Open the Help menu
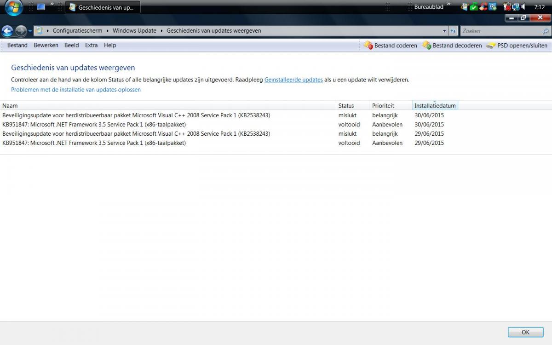552x345 pixels. [x=110, y=45]
